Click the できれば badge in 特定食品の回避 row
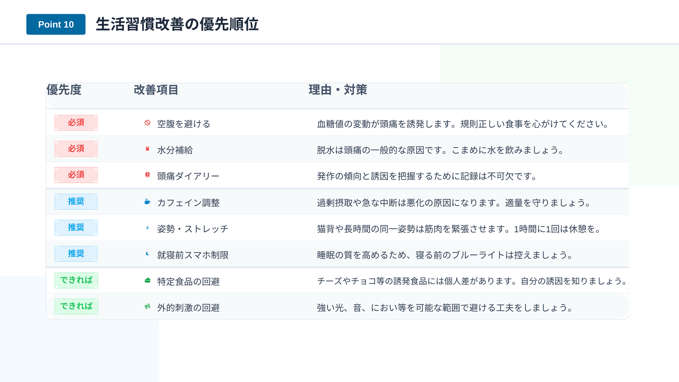 click(76, 280)
